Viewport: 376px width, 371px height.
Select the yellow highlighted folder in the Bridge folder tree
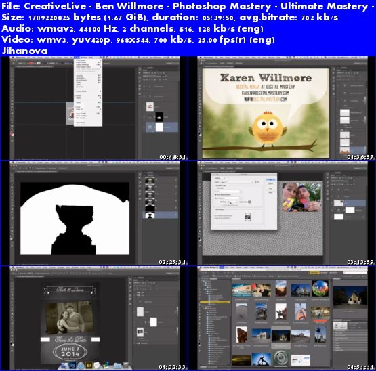215,302
